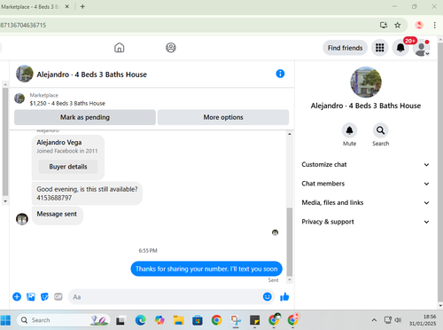Click the sent blue message bubble
The width and height of the screenshot is (443, 330).
pos(206,269)
